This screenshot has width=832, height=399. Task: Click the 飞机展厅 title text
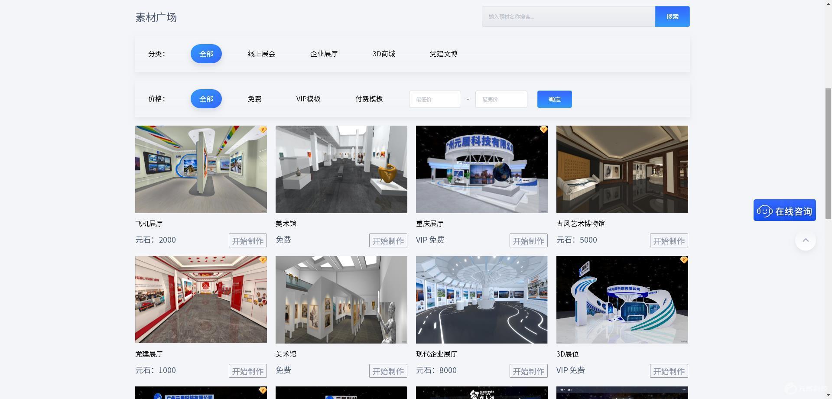coord(149,224)
